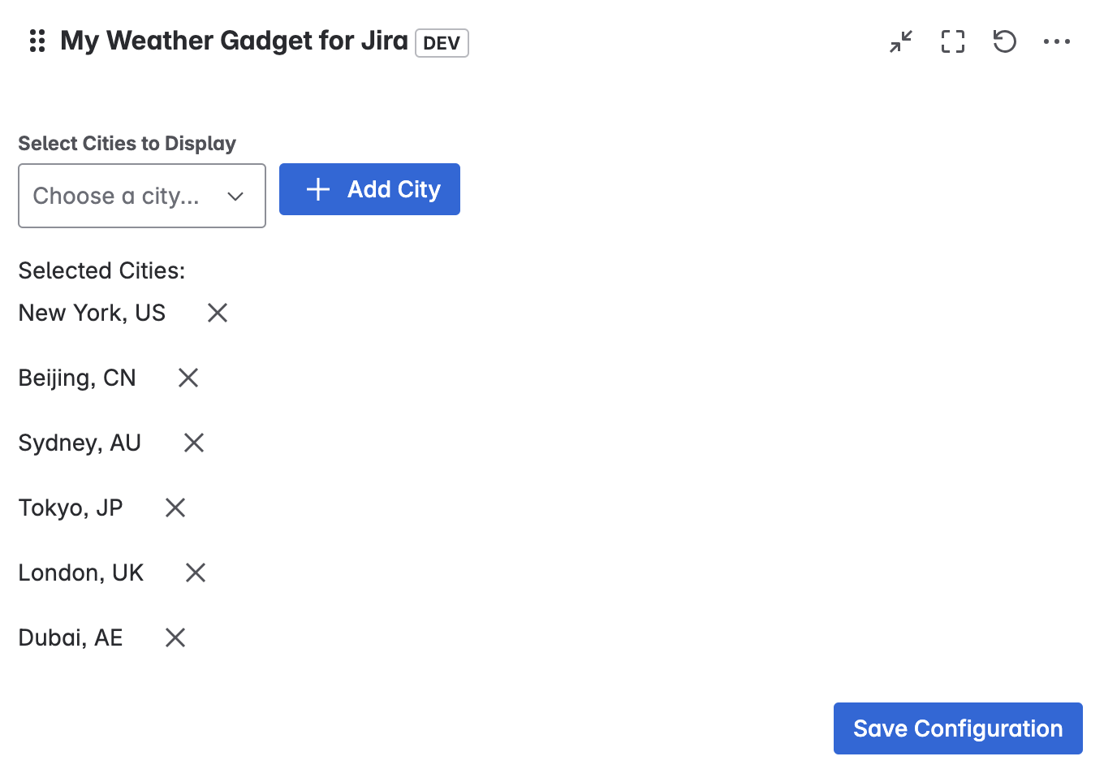Image resolution: width=1104 pixels, height=778 pixels.
Task: Remove Dubai, AE from the list
Action: click(175, 637)
